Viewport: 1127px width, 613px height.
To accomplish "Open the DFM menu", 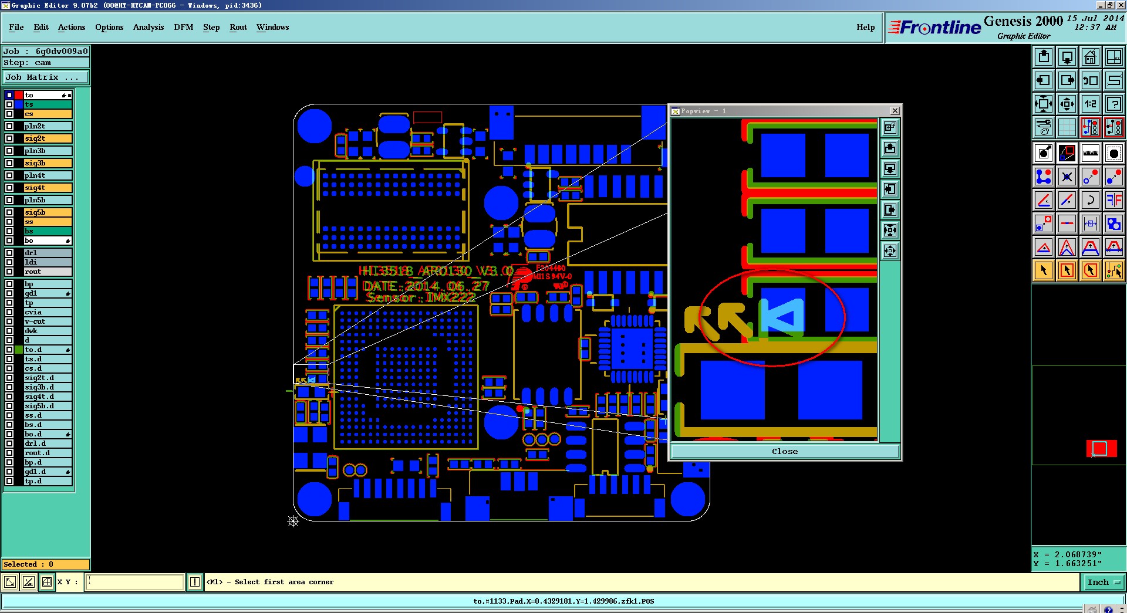I will click(x=183, y=27).
